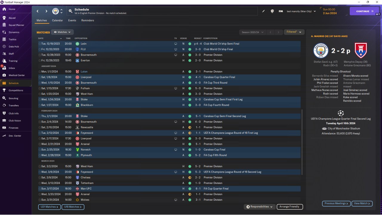Screen dimensions: 382x215
Task: Open the Matches view dropdown
Action: click(62, 32)
